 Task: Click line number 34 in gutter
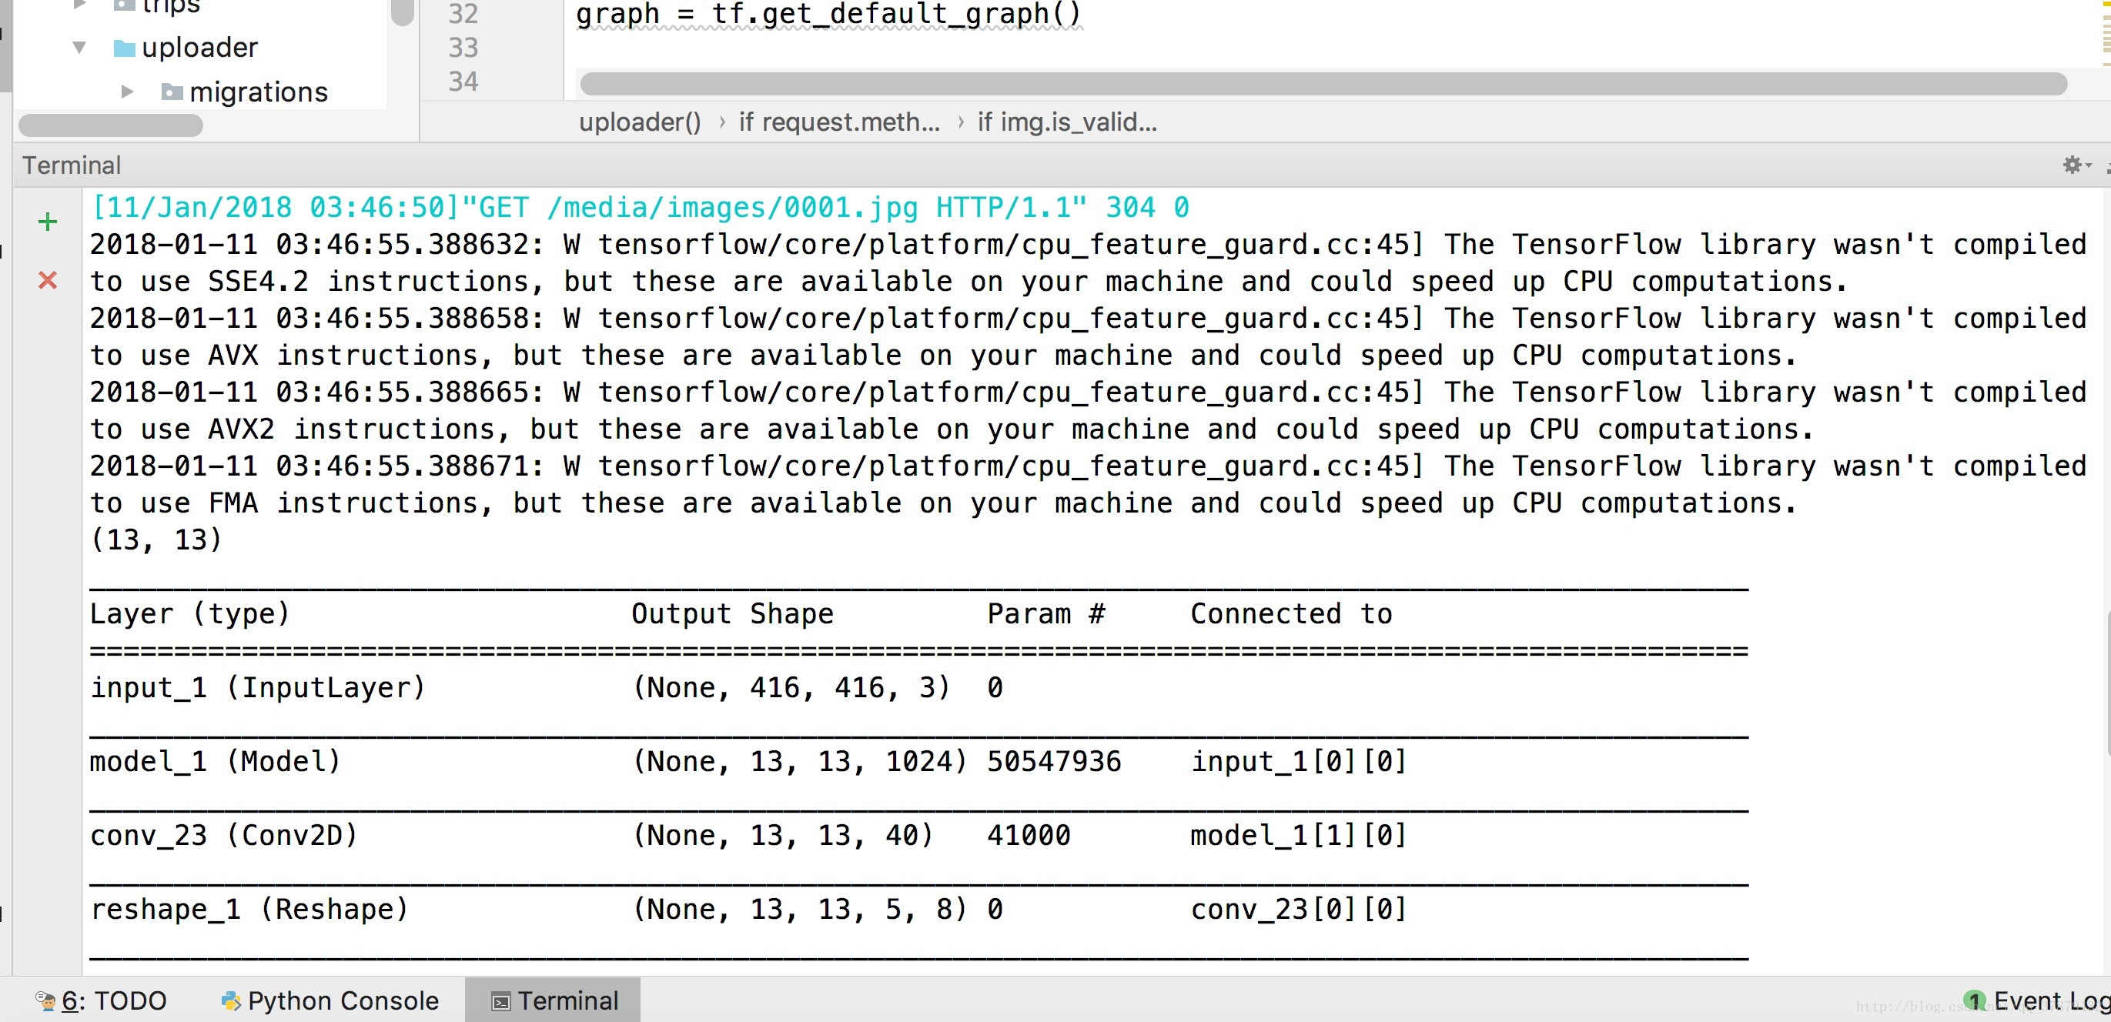coord(463,81)
